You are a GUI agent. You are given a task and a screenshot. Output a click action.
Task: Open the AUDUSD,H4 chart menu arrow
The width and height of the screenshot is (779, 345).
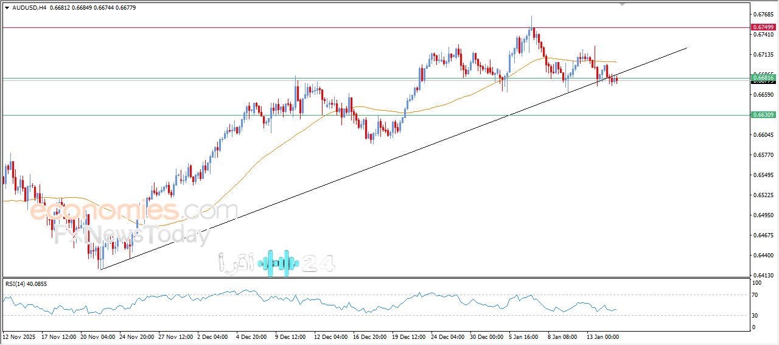[x=7, y=7]
